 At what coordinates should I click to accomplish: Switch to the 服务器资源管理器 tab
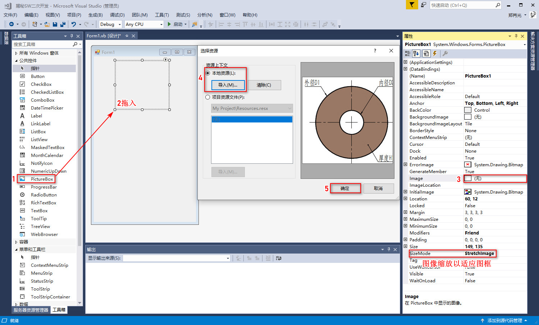30,310
